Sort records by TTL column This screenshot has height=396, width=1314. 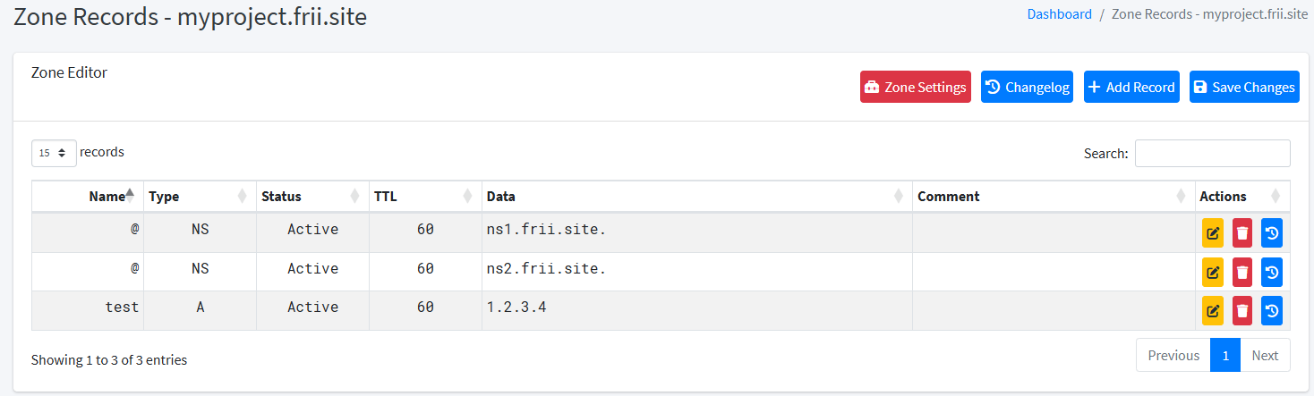[425, 196]
